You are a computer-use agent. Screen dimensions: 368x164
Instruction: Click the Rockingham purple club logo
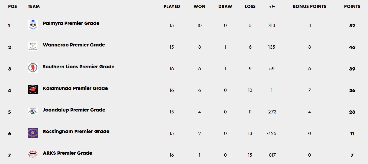click(x=33, y=133)
